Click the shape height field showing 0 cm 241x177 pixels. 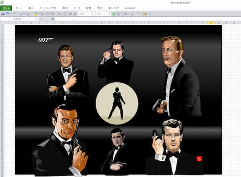84,14
